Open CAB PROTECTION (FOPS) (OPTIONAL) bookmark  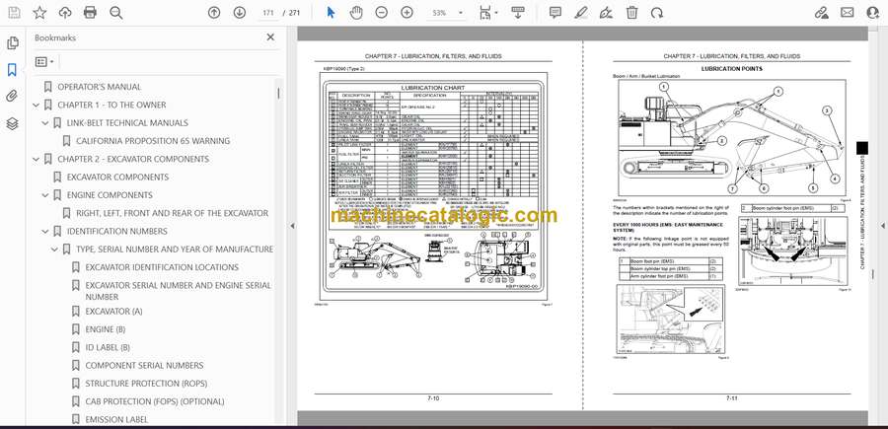(155, 401)
